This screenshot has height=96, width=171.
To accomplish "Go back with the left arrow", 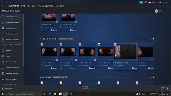I will coord(2,6).
